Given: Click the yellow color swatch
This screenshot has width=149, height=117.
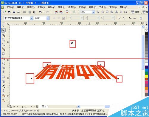Looking at the screenshot, I should 146,76.
